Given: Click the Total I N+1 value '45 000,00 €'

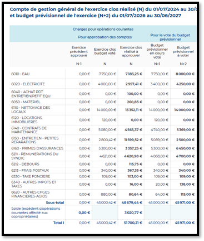Looking at the screenshot, I should (158, 223).
